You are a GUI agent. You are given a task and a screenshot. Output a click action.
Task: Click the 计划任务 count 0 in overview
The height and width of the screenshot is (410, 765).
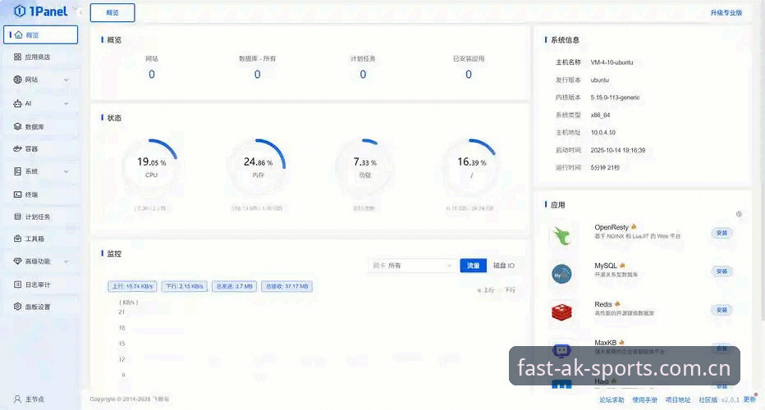363,74
